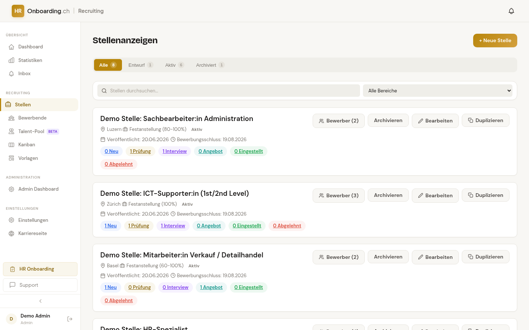The image size is (529, 330).
Task: Edit the Mitarbeiter:in Verkauf job
Action: [435, 257]
